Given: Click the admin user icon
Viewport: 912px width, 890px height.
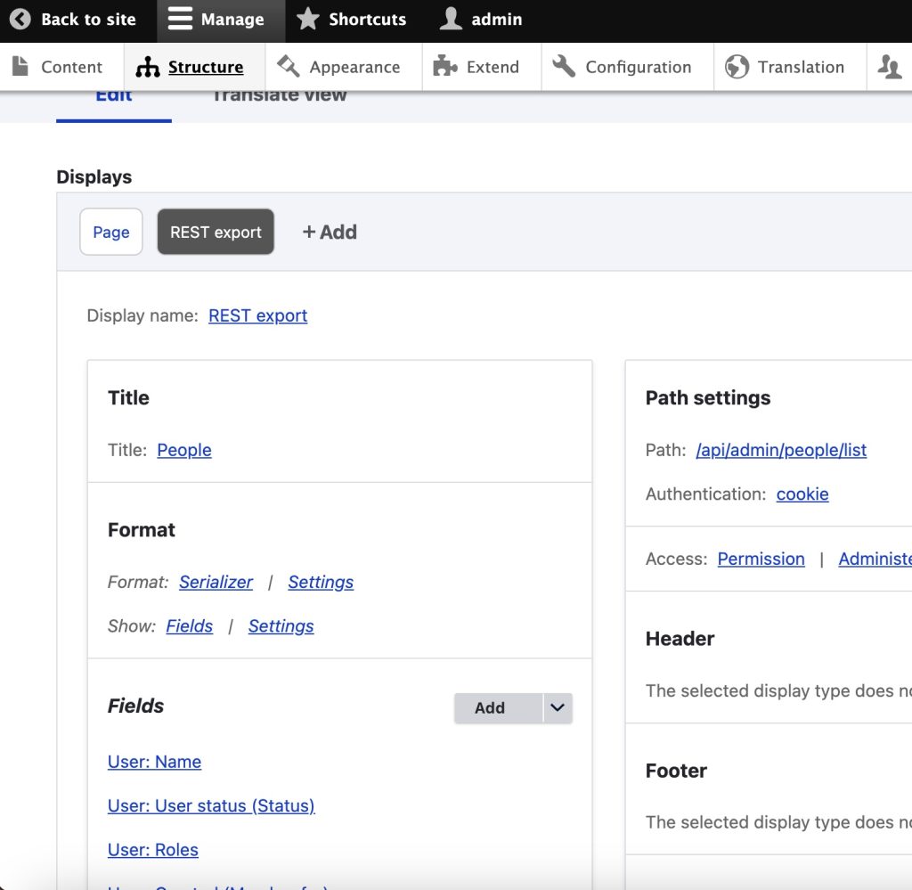Looking at the screenshot, I should 450,19.
